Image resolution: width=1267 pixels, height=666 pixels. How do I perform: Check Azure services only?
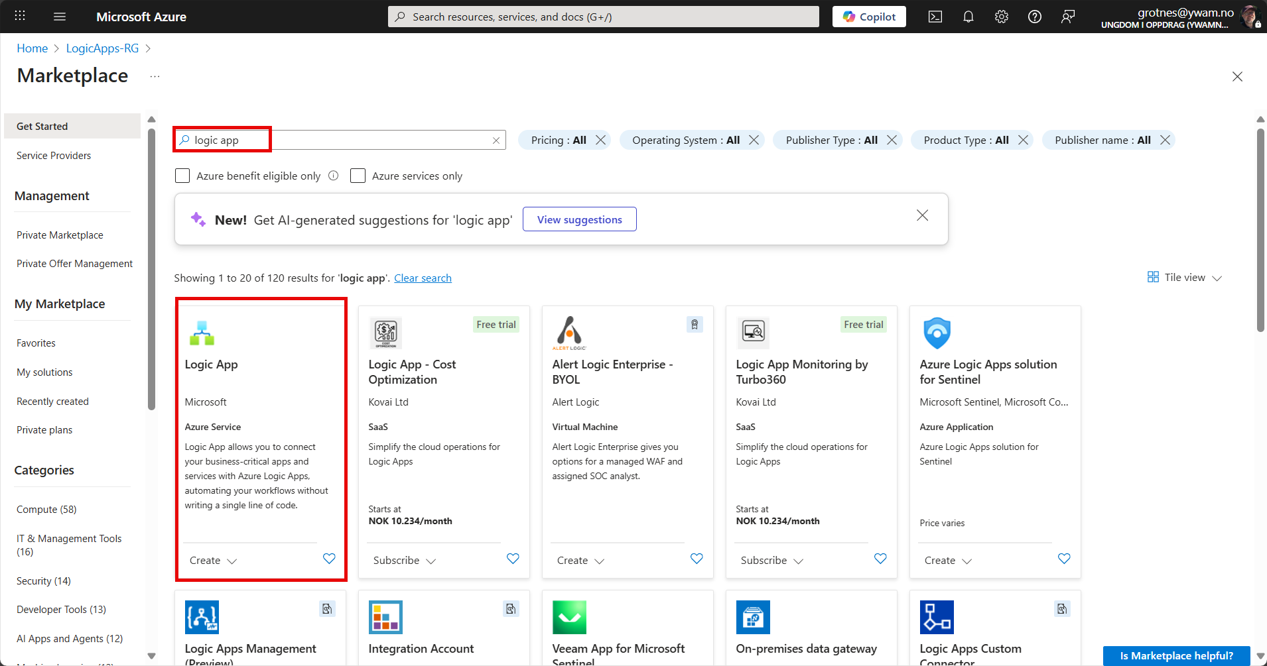click(x=358, y=176)
